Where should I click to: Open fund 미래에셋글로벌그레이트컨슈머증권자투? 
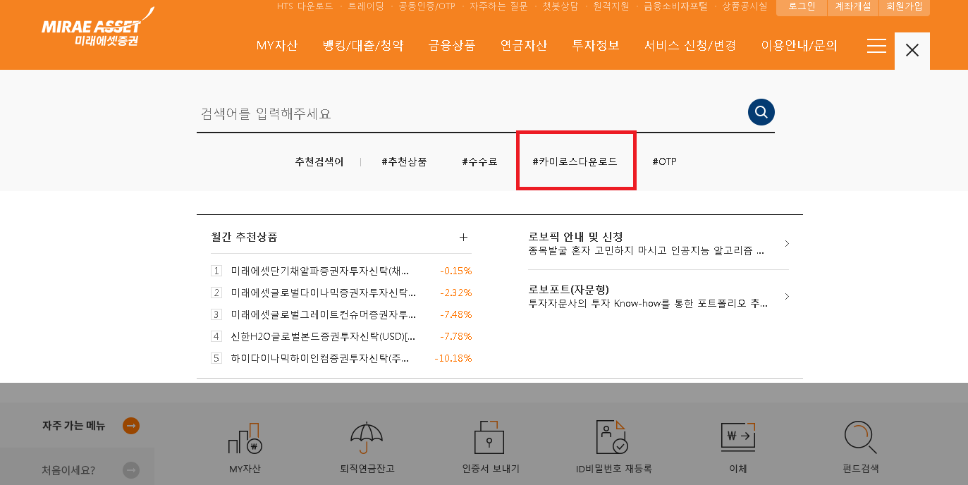click(324, 314)
